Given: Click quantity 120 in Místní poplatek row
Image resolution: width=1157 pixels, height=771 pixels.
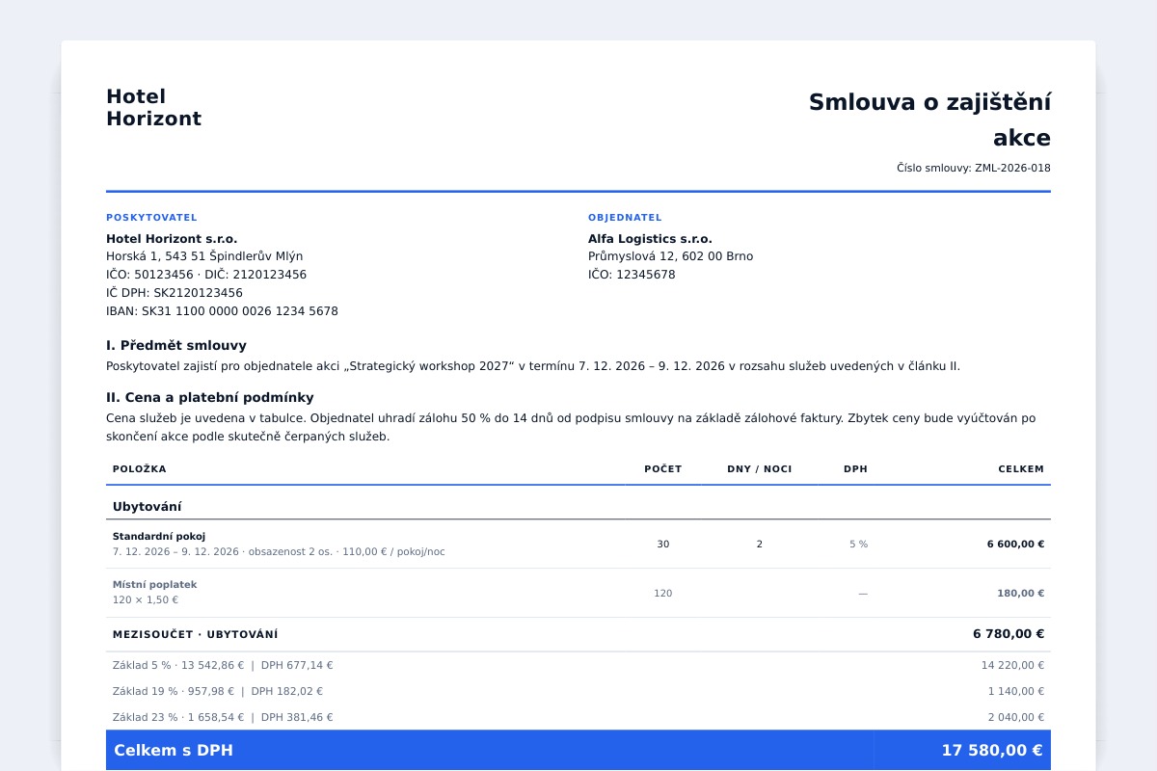Looking at the screenshot, I should pyautogui.click(x=663, y=594).
